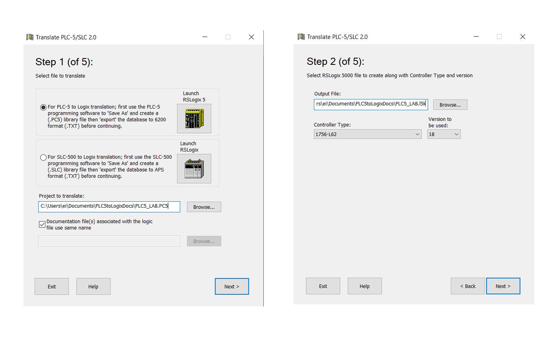This screenshot has height=358, width=557.
Task: Go Back from Step 2
Action: pos(468,286)
